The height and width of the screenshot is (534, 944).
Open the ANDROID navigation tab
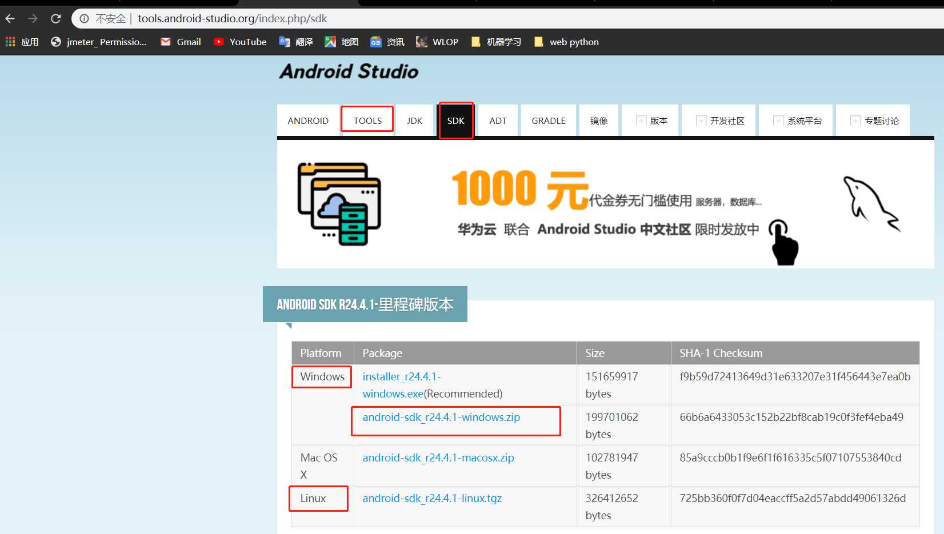tap(308, 121)
